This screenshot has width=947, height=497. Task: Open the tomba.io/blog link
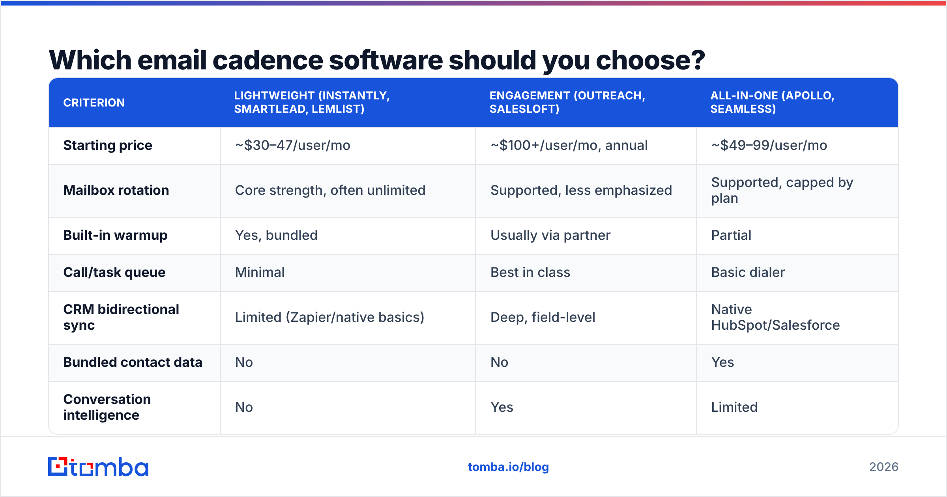click(x=508, y=467)
